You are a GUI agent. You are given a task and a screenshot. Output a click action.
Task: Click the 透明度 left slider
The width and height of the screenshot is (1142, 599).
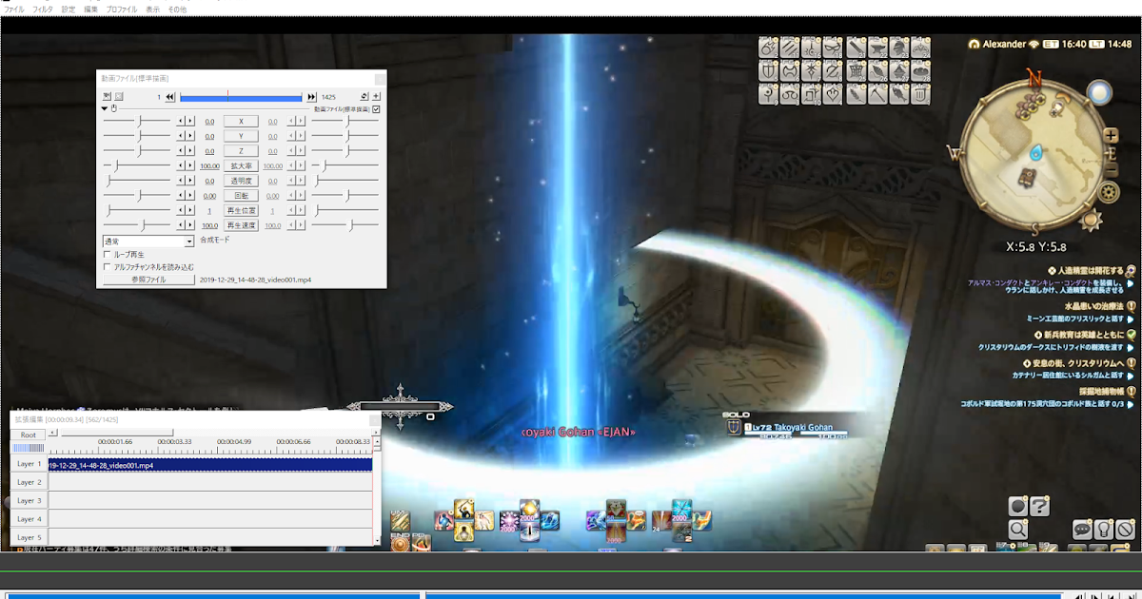click(138, 181)
